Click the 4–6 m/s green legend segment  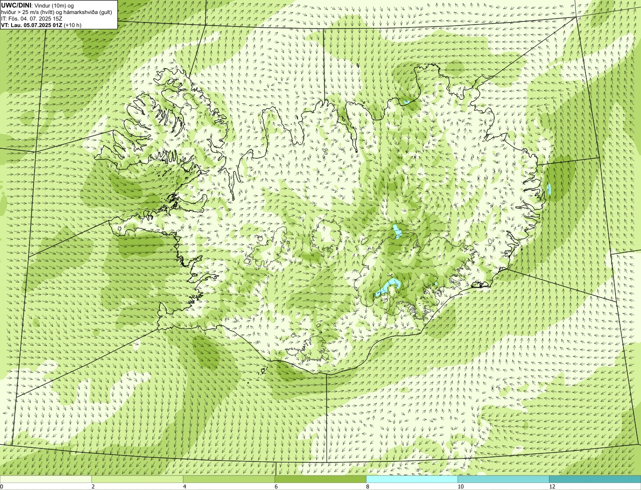click(229, 479)
